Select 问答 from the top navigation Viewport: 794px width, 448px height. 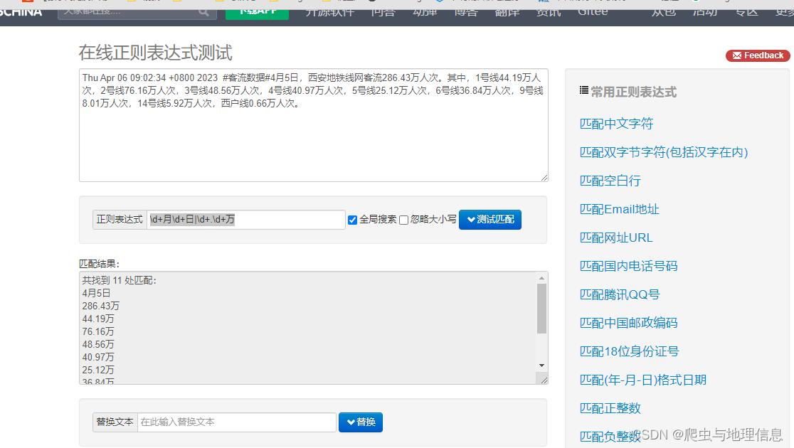point(383,11)
